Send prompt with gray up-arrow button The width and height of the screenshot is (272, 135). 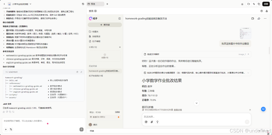coord(82,129)
